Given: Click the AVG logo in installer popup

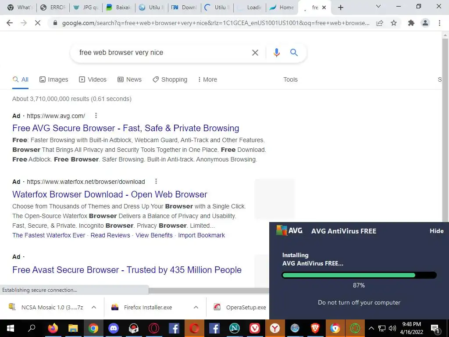Looking at the screenshot, I should [x=289, y=230].
